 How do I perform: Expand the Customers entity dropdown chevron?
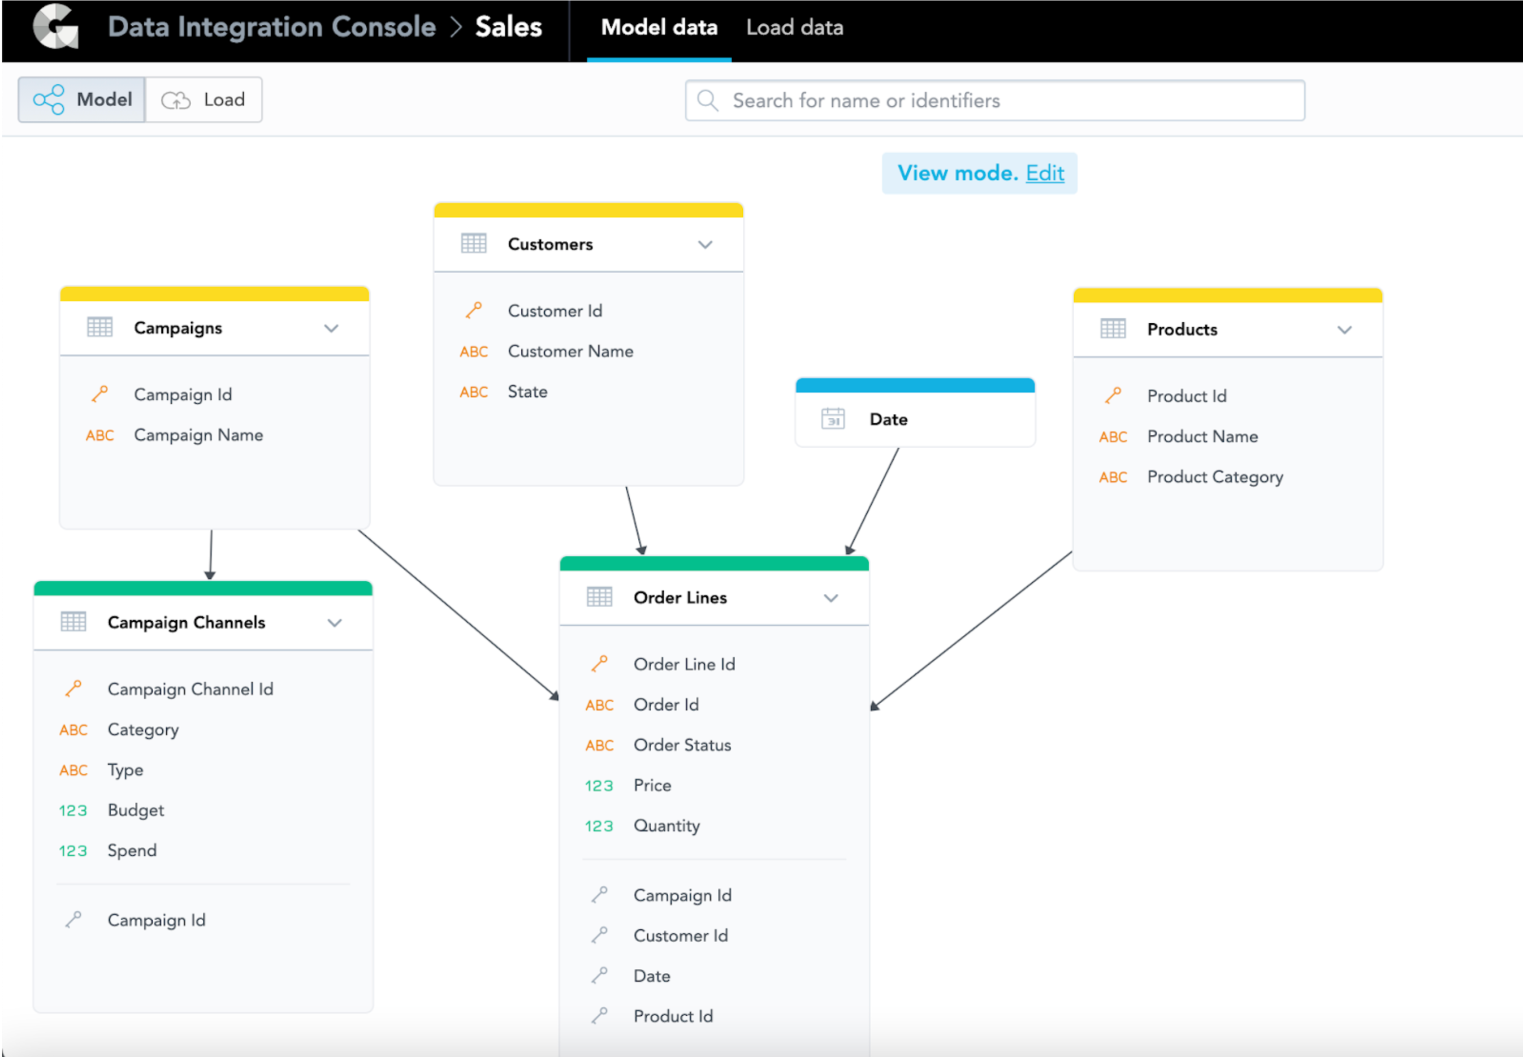pos(705,244)
